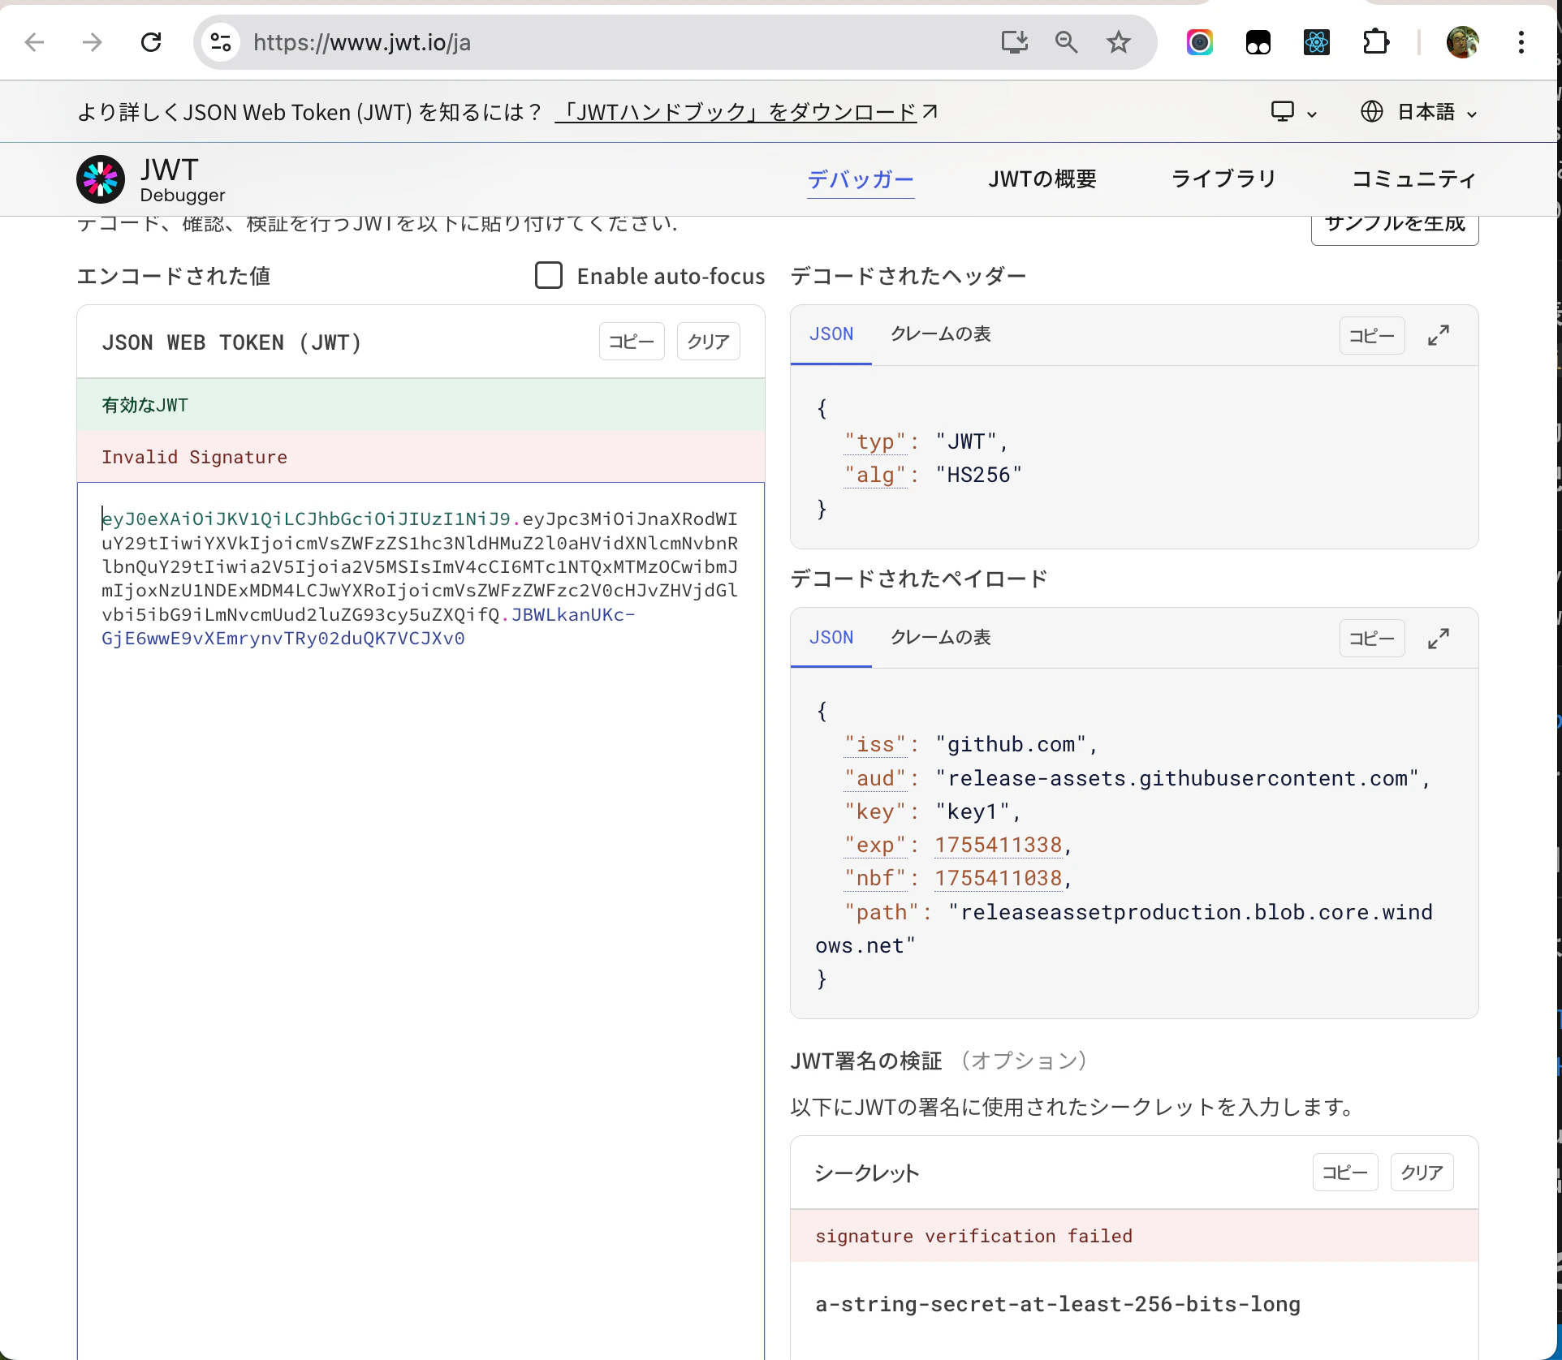Click the "HS256" alg value
The height and width of the screenshot is (1360, 1562).
tap(978, 476)
